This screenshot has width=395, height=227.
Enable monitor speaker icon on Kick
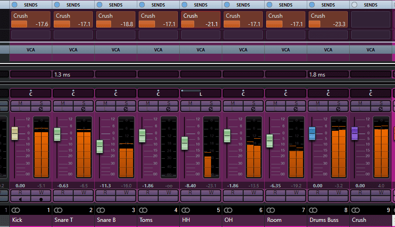[21, 199]
